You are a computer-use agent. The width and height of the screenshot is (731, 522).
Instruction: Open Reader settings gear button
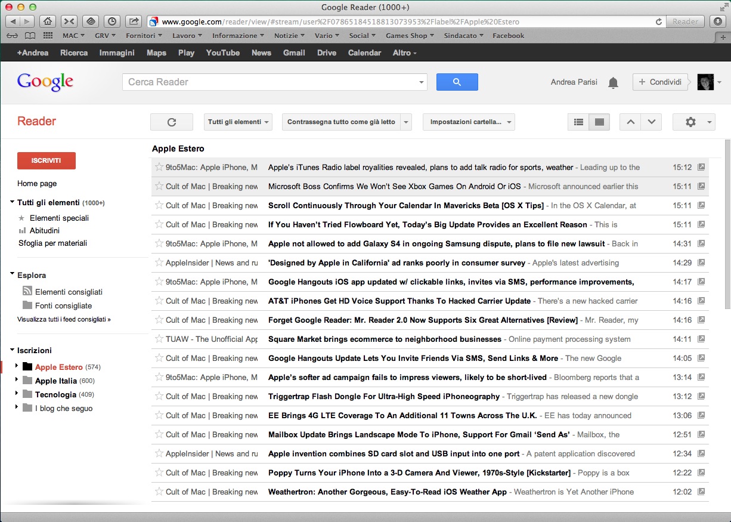click(693, 122)
